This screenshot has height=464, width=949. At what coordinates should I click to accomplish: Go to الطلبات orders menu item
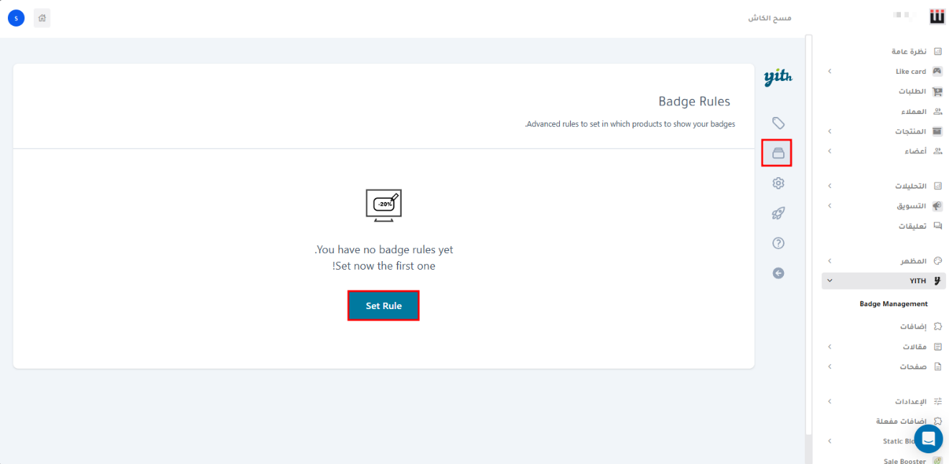tap(912, 92)
